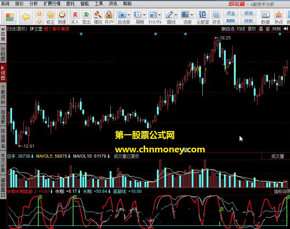Select the 画线 drawing pencil icon
Screen dimensions: 290x229
pyautogui.click(x=169, y=15)
